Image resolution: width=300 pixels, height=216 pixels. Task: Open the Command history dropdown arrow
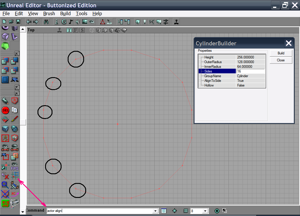point(156,211)
